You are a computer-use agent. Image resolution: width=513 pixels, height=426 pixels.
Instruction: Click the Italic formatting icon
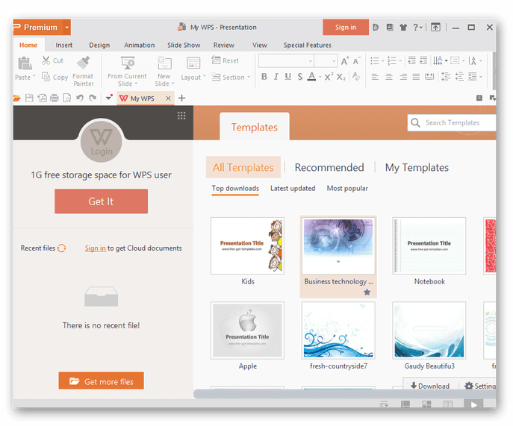(276, 77)
